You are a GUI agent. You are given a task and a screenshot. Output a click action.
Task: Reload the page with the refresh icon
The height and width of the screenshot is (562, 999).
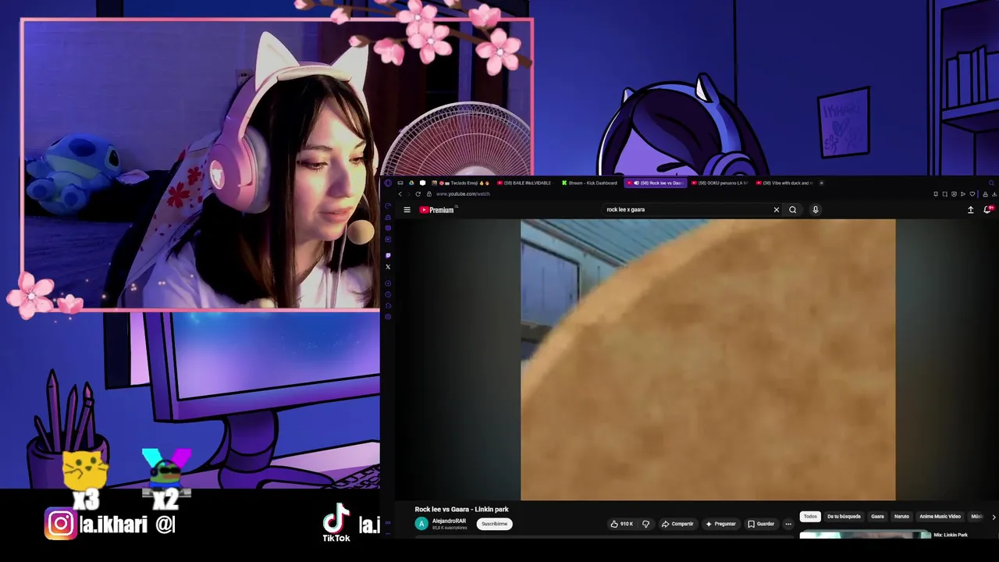[418, 194]
